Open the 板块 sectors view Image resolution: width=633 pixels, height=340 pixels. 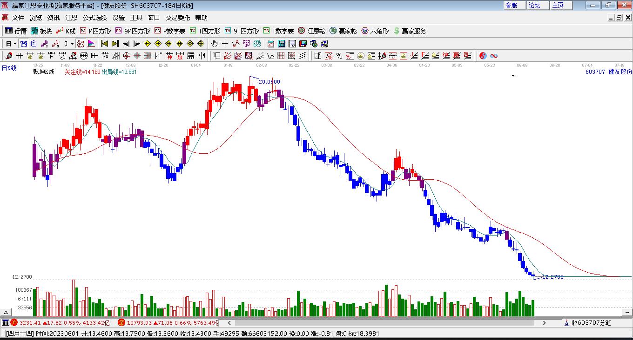tap(41, 31)
